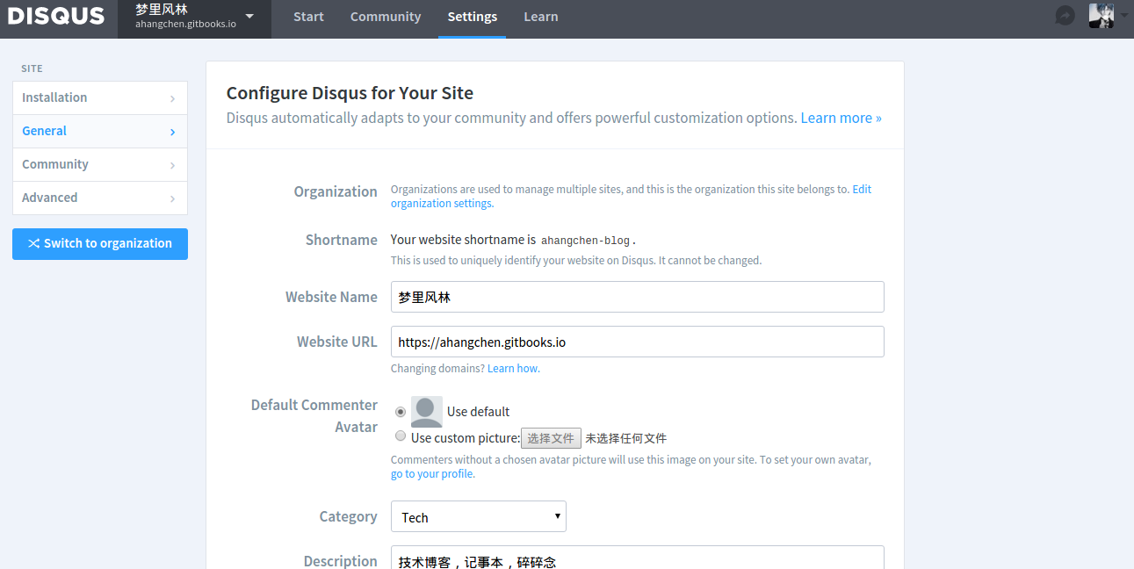The width and height of the screenshot is (1134, 569).
Task: Go to the Start tab
Action: coord(308,17)
